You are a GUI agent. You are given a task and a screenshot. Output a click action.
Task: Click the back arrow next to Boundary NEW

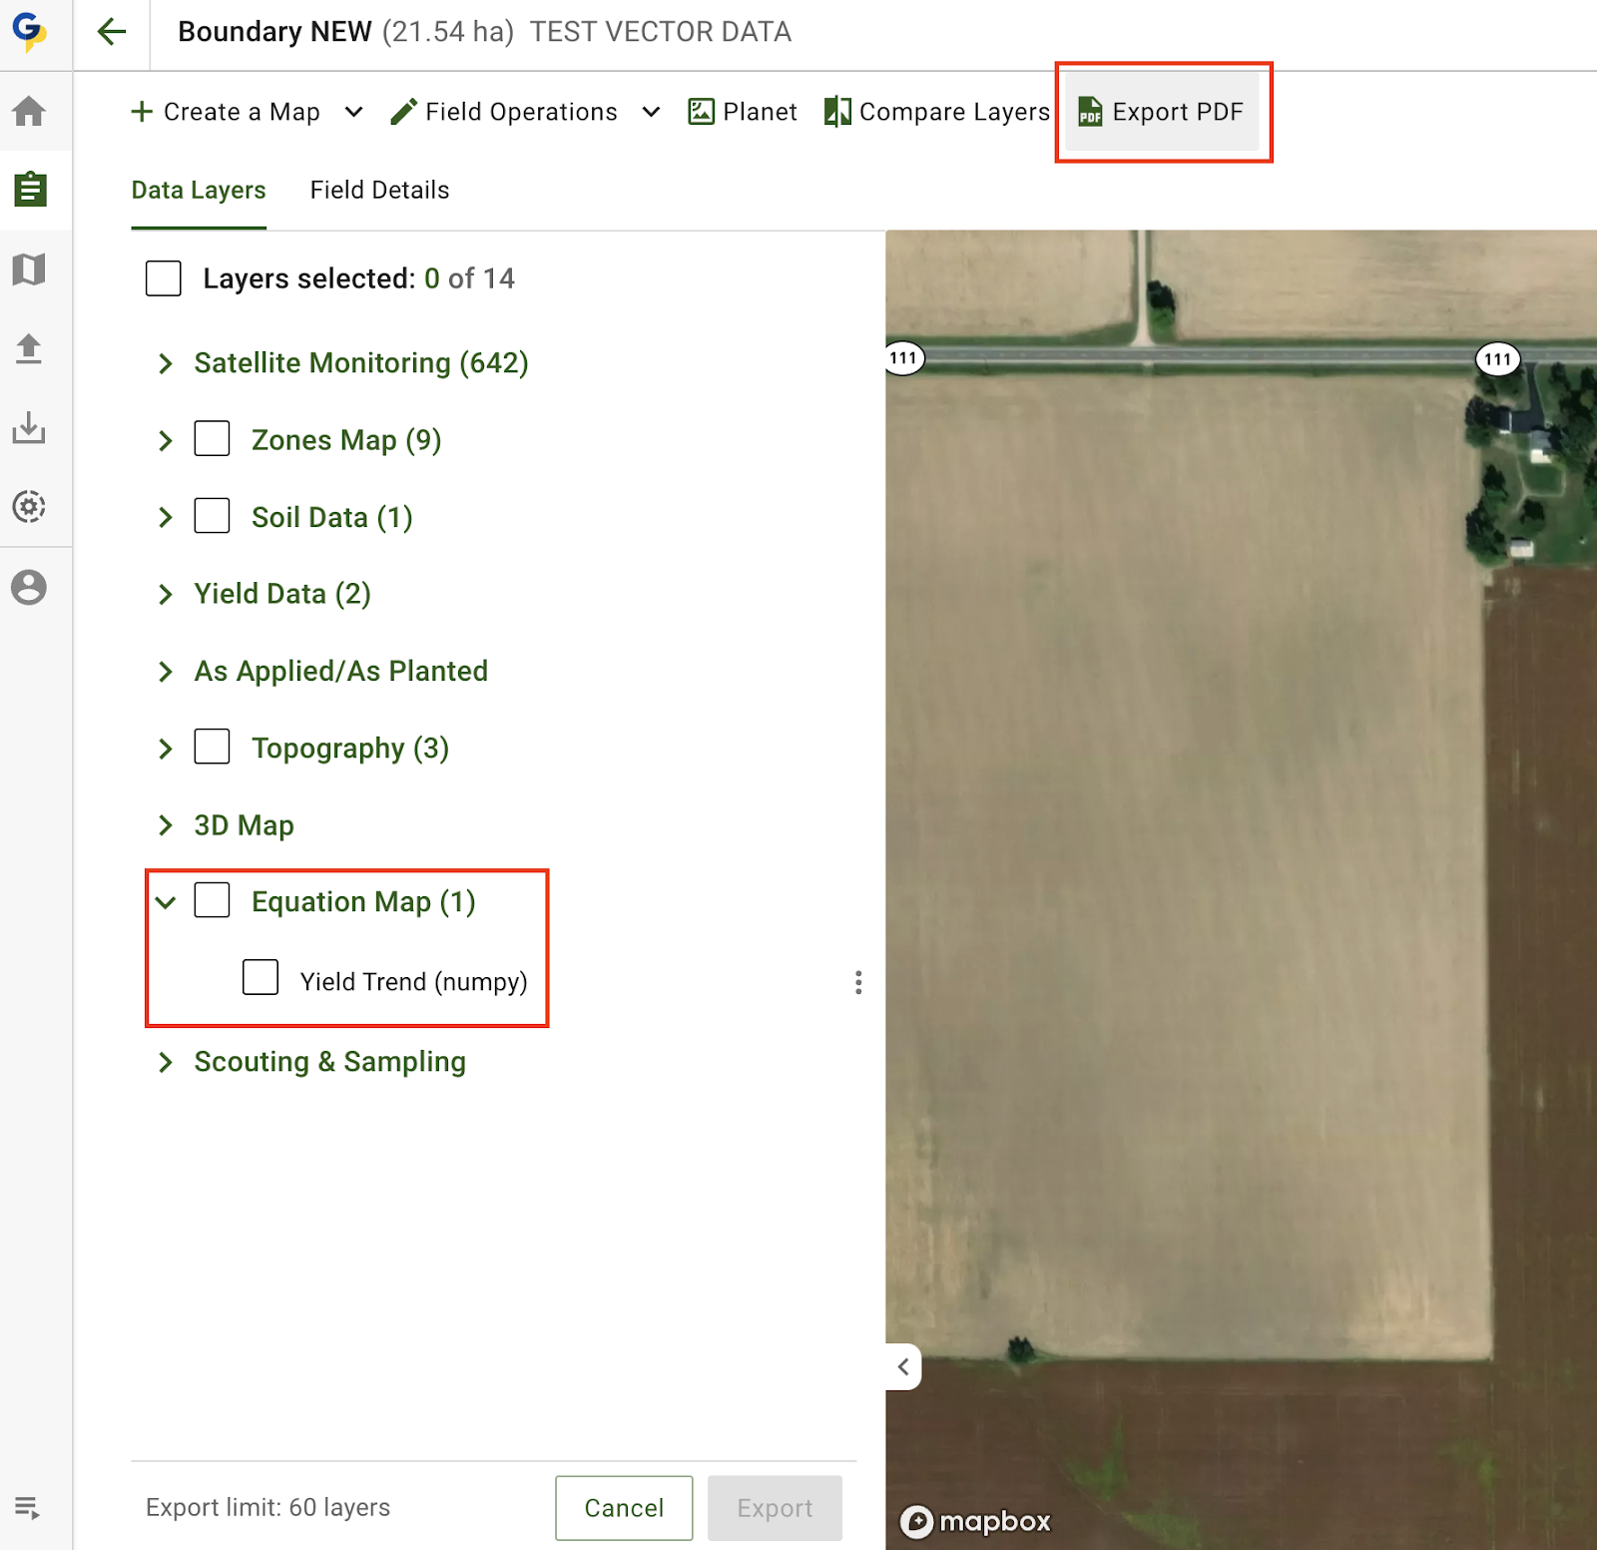coord(112,32)
